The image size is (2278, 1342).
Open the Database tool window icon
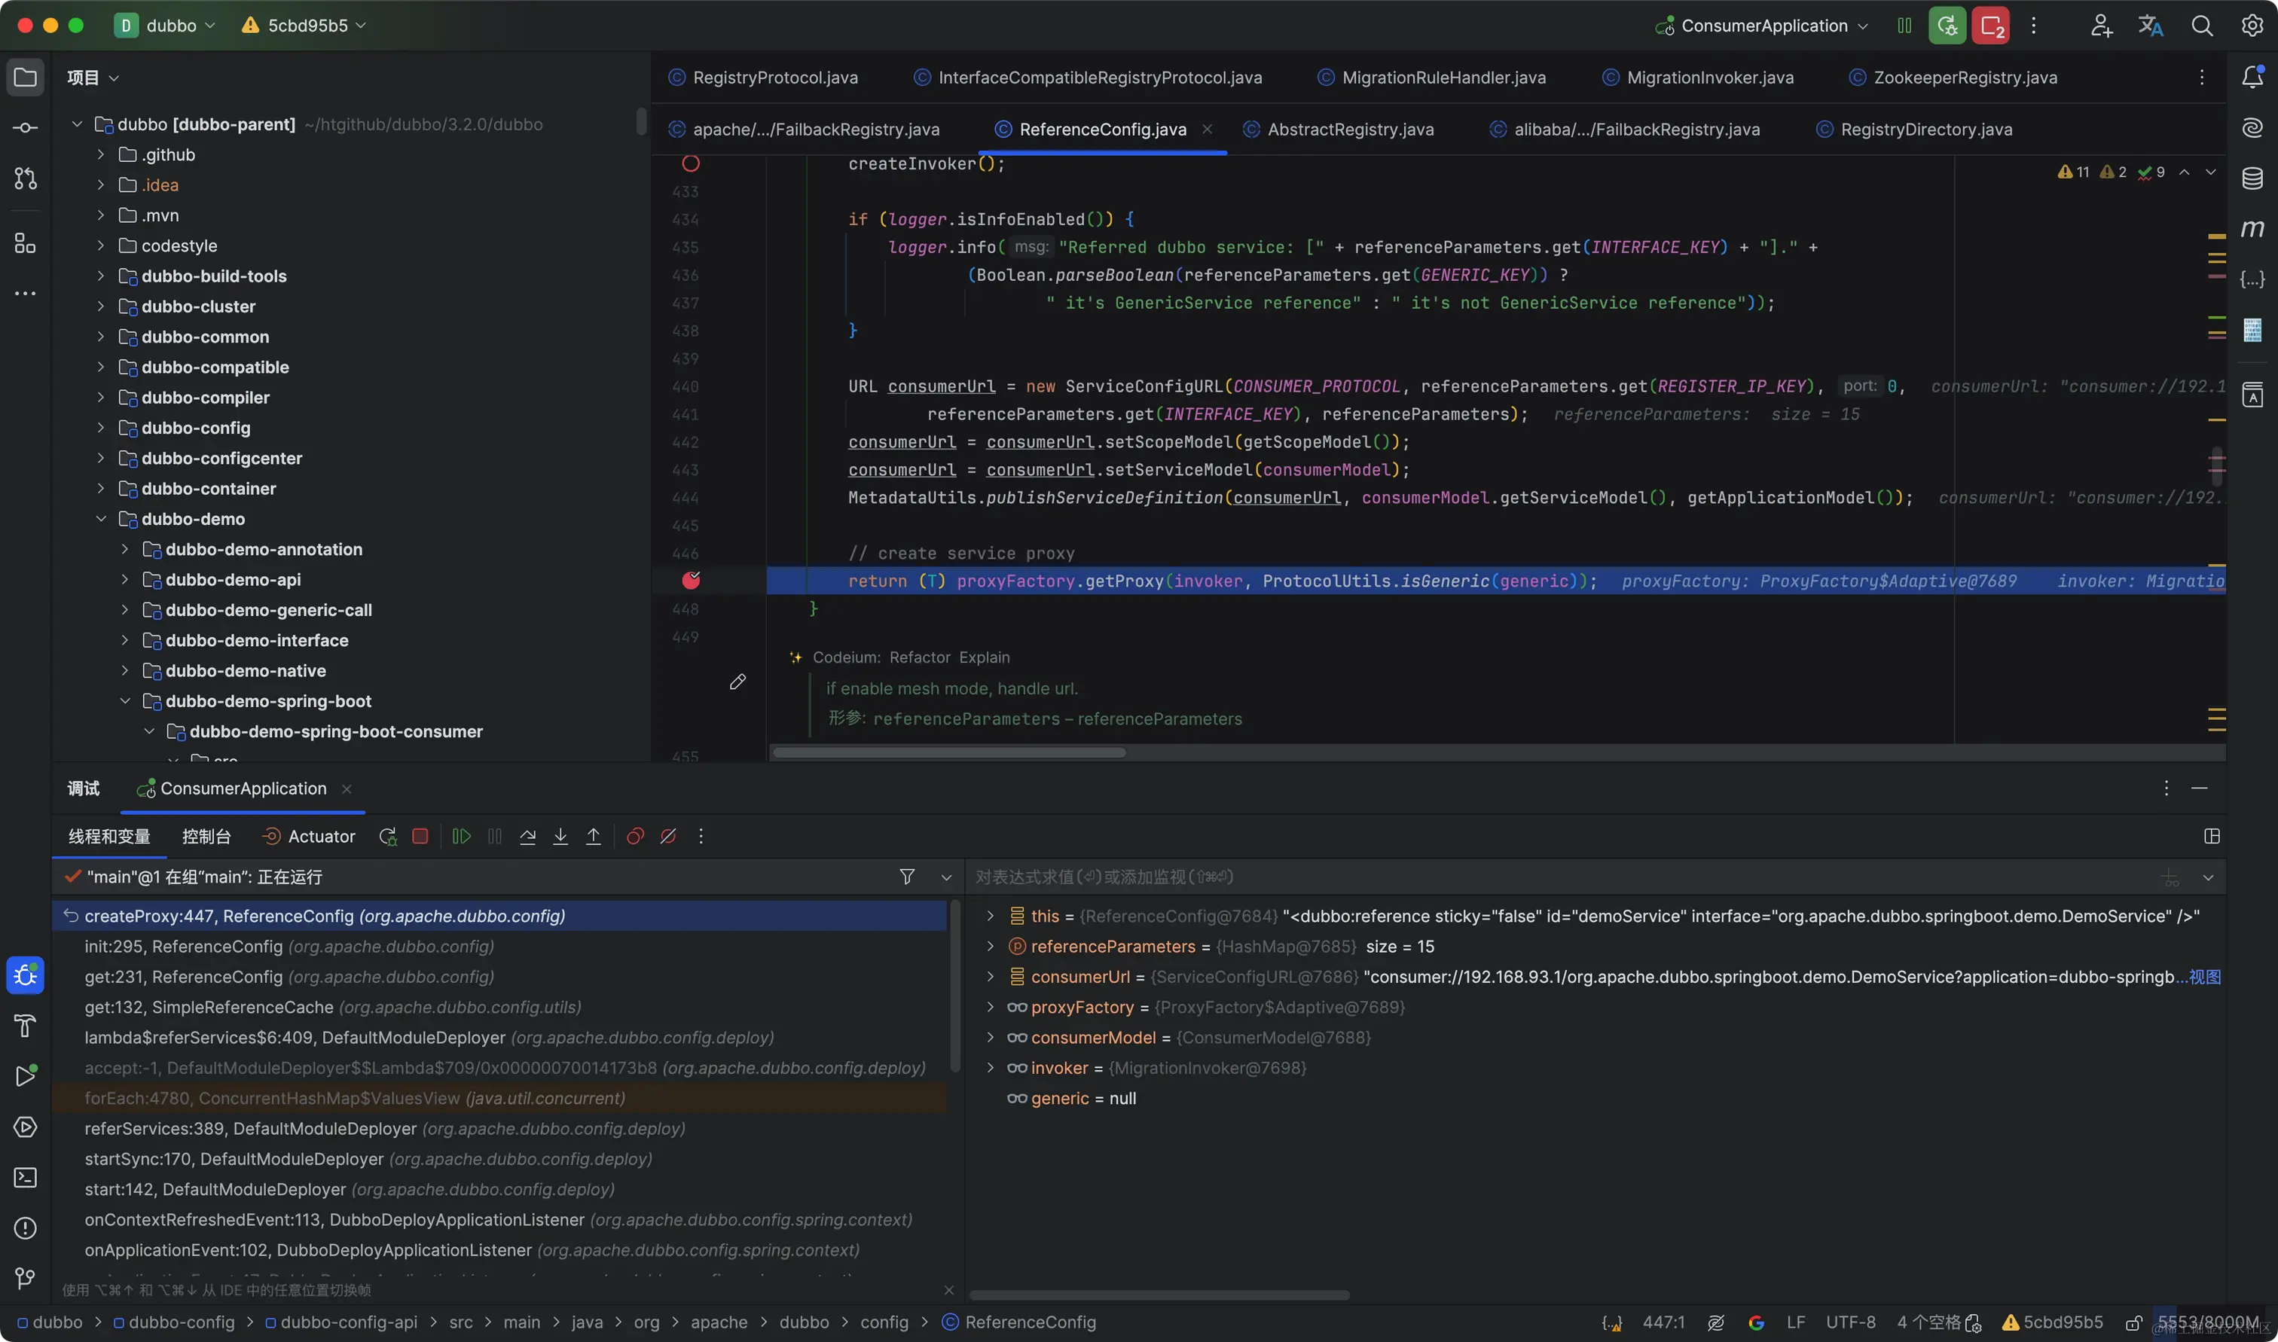(x=2252, y=178)
